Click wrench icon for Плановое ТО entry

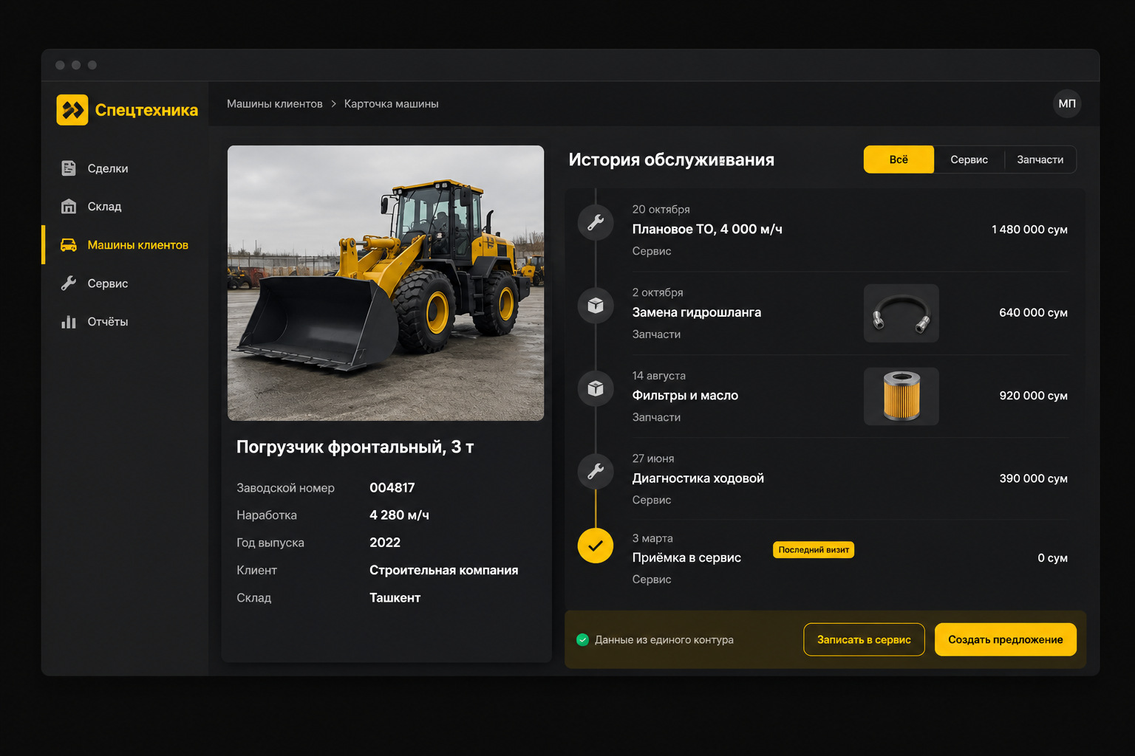click(x=596, y=222)
